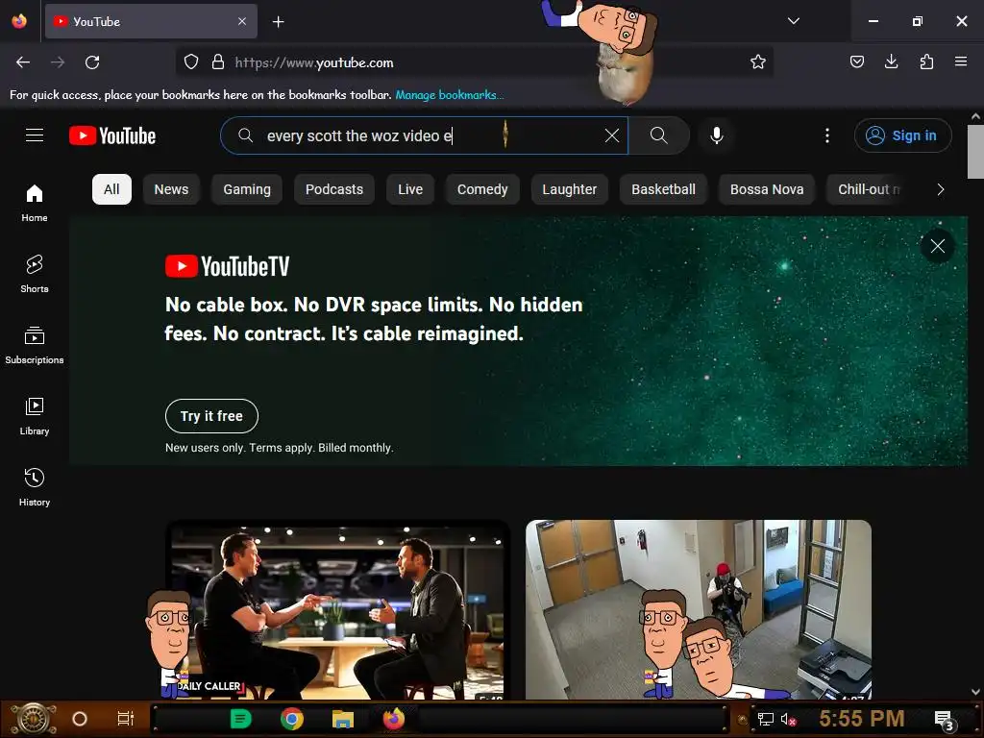984x738 pixels.
Task: Select the Bossa Nova filter chip
Action: click(x=767, y=189)
